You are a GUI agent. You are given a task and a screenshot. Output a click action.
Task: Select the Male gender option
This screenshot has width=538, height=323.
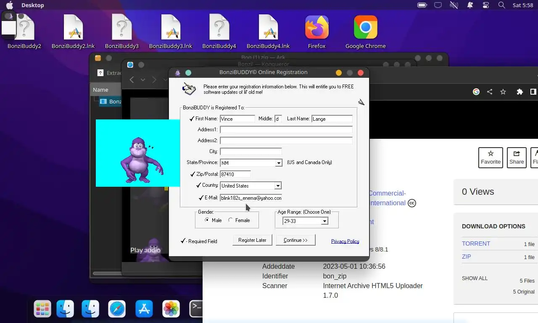coord(207,220)
